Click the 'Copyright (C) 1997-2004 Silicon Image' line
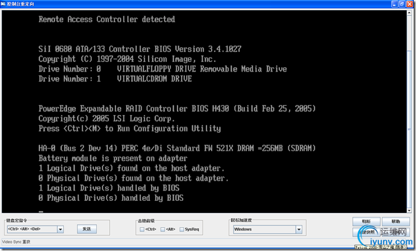Image resolution: width=416 pixels, height=251 pixels. [127, 59]
